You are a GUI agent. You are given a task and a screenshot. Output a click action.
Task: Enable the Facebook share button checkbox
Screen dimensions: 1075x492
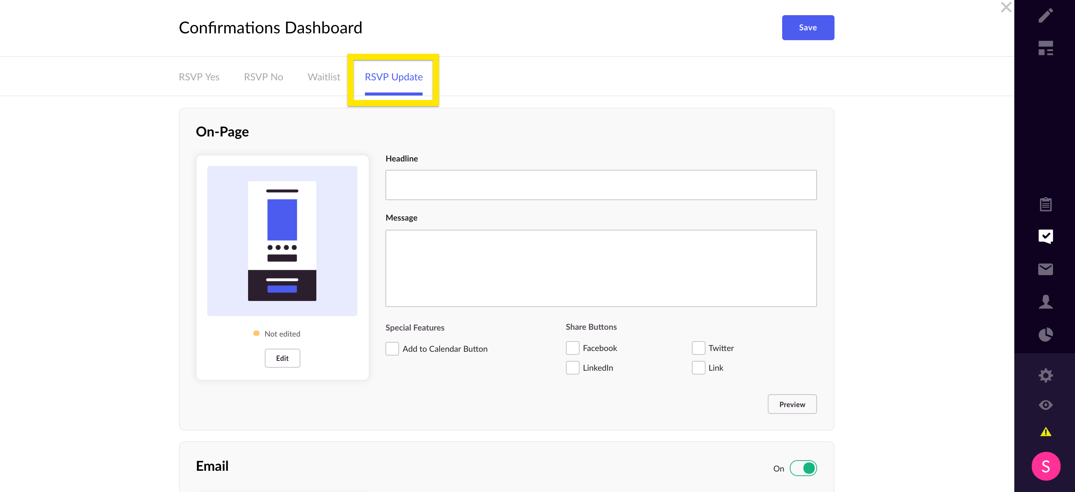coord(572,348)
